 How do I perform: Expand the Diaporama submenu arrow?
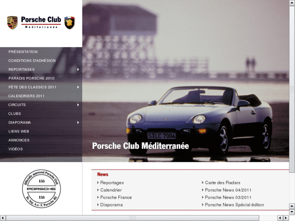78,122
